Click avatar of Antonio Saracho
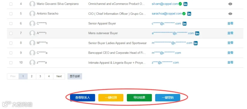 (32, 14)
